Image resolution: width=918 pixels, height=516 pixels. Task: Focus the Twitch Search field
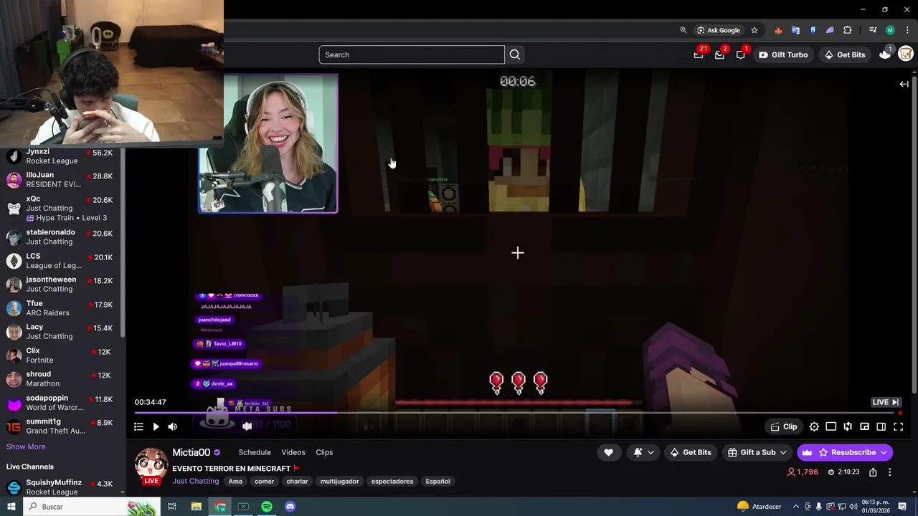point(412,54)
